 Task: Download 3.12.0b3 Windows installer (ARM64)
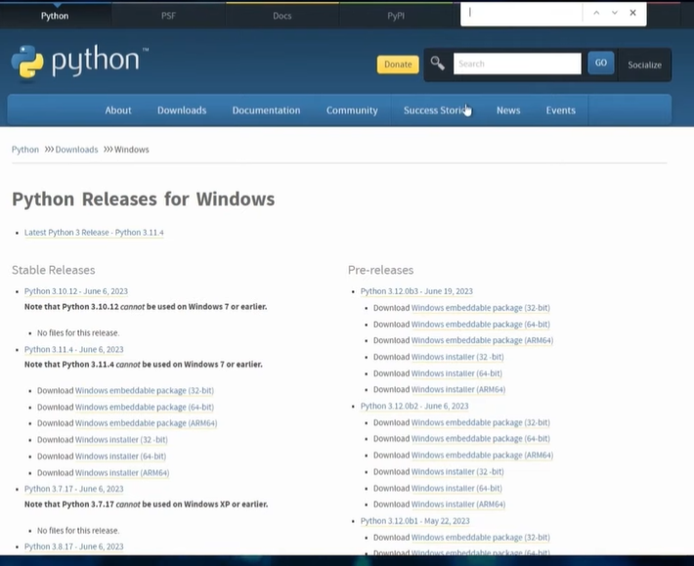pos(458,389)
